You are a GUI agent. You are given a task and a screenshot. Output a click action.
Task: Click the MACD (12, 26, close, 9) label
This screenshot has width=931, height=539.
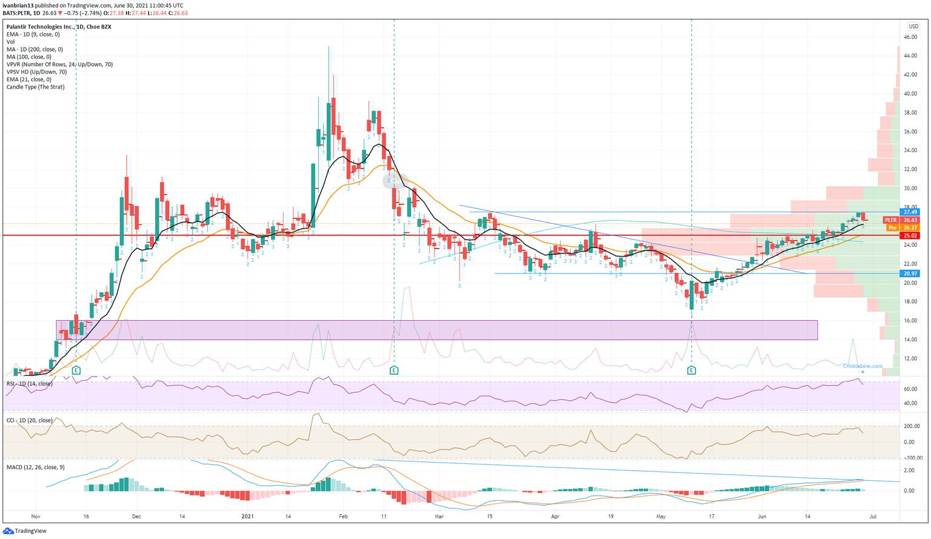tap(36, 467)
